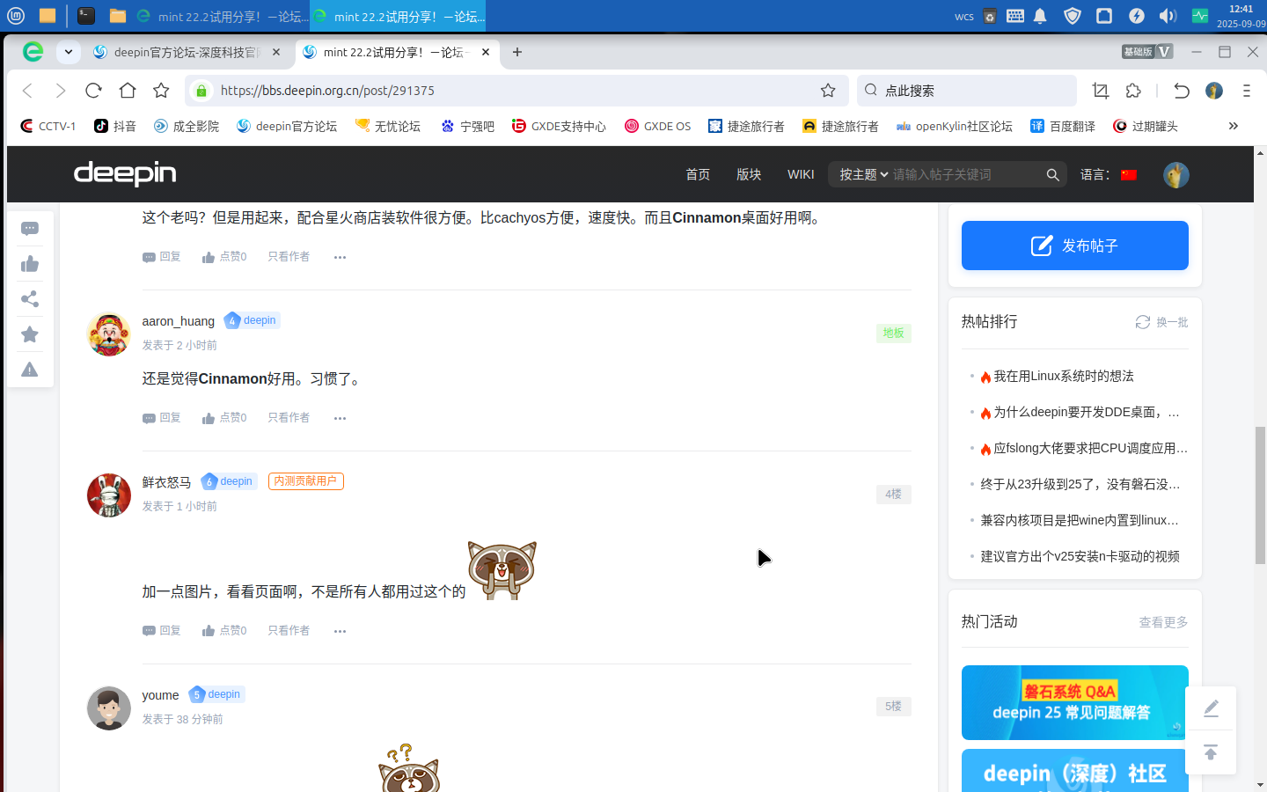
Task: Open the browser profile dropdown arrow
Action: [x=69, y=52]
